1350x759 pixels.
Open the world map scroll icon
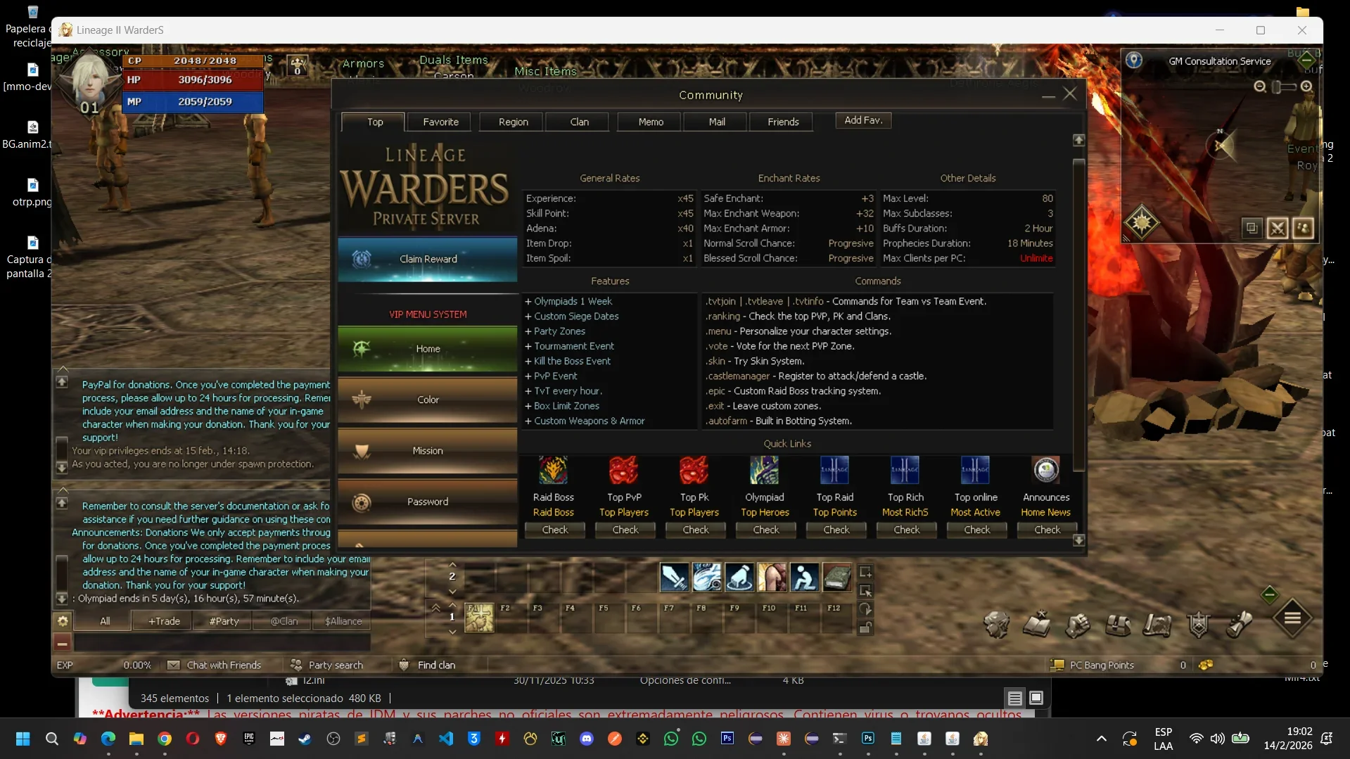(x=1158, y=624)
